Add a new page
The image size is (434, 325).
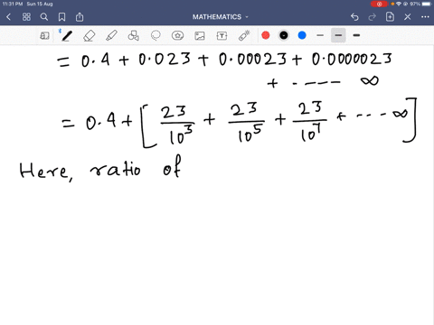(390, 17)
